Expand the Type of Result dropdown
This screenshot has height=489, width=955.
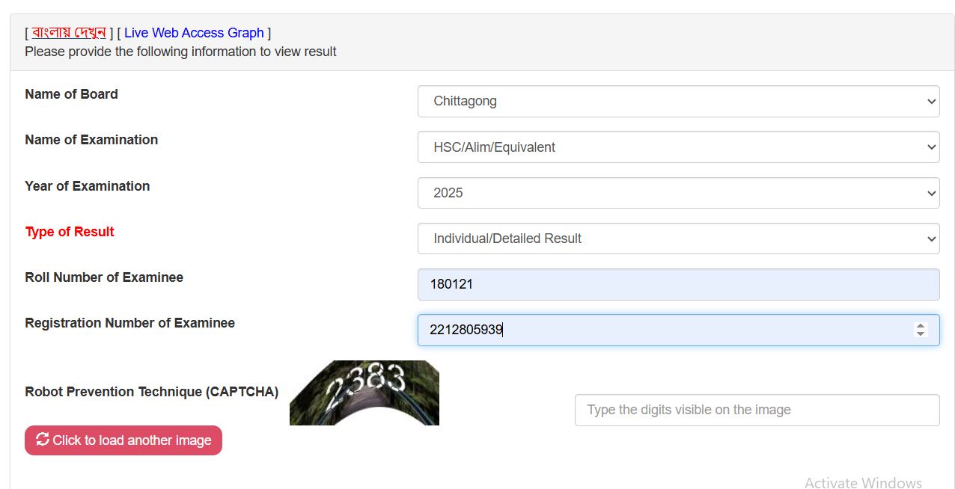677,239
